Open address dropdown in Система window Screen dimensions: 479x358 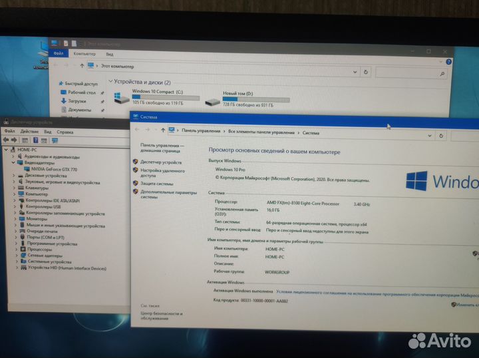click(430, 136)
